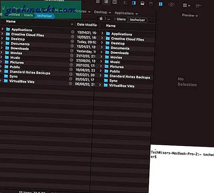The height and width of the screenshot is (193, 214).
Task: Expand VirtualBox VMs in right pane
Action: click(x=100, y=85)
